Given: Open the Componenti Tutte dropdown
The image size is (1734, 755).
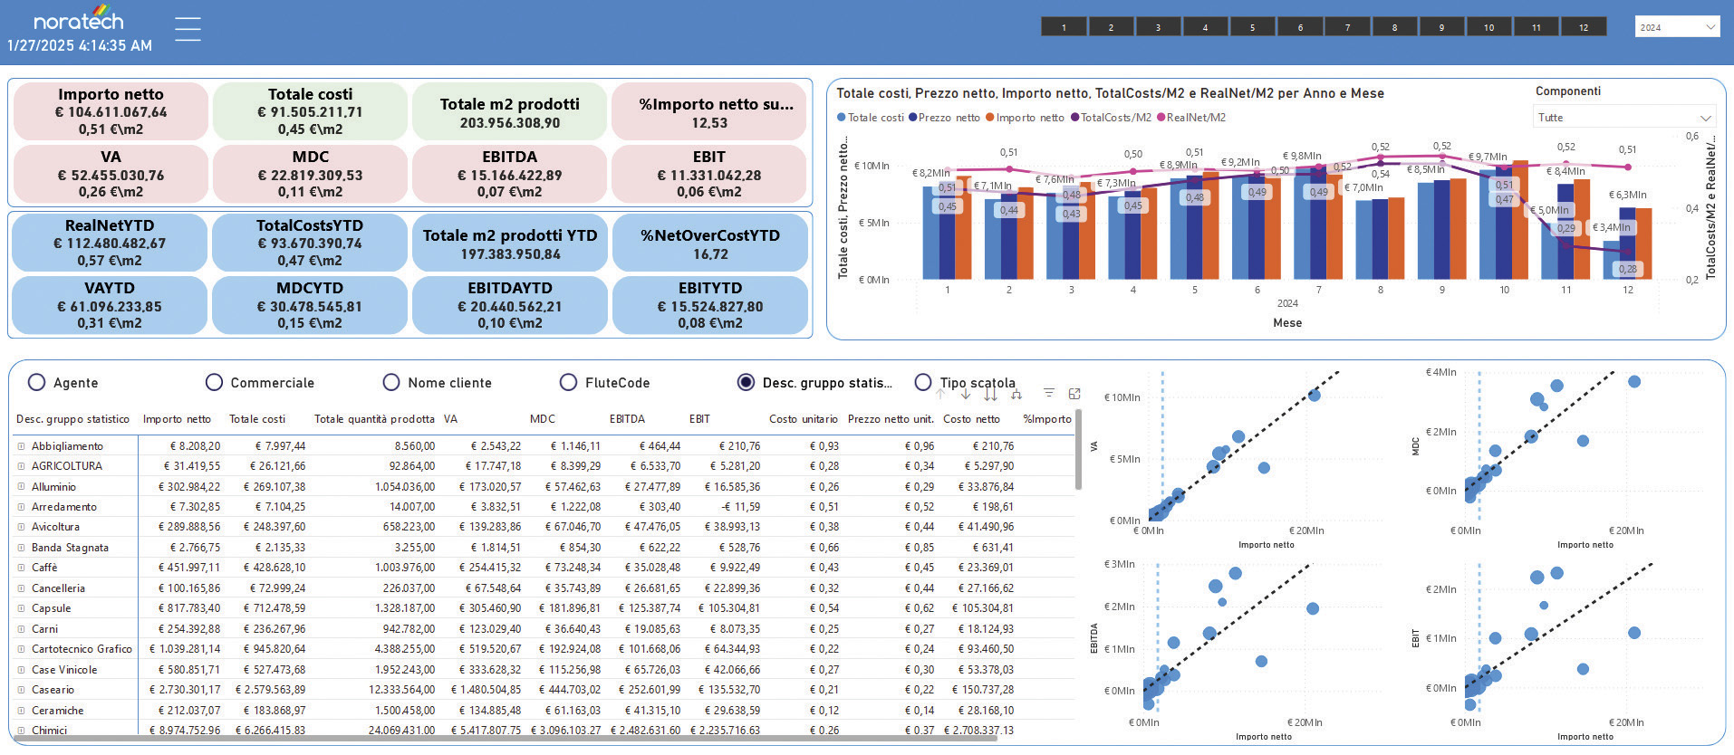Looking at the screenshot, I should pyautogui.click(x=1624, y=117).
